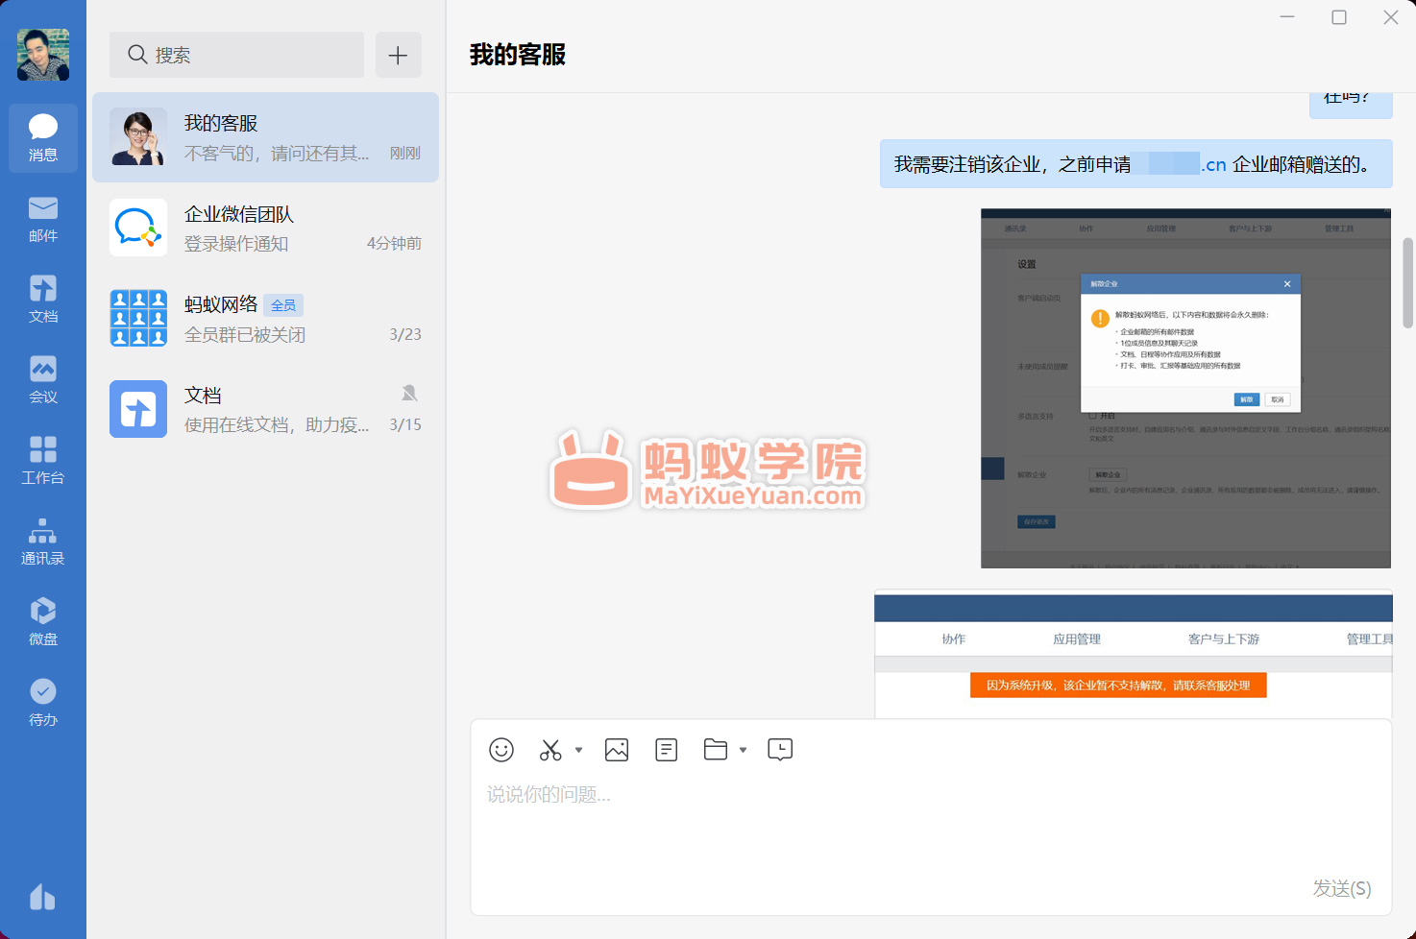This screenshot has height=939, width=1416.
Task: Open the emoji picker
Action: 501,750
